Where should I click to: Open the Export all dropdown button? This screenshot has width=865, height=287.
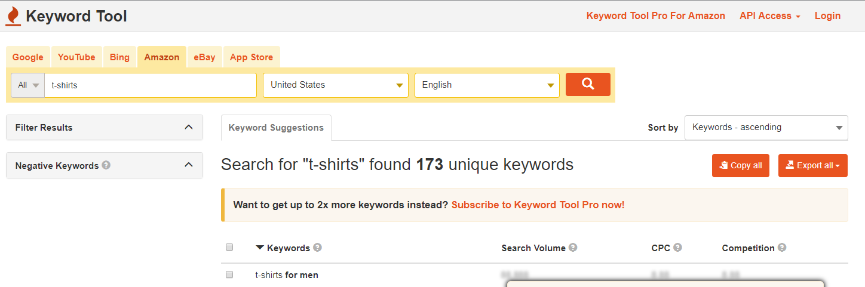point(813,165)
